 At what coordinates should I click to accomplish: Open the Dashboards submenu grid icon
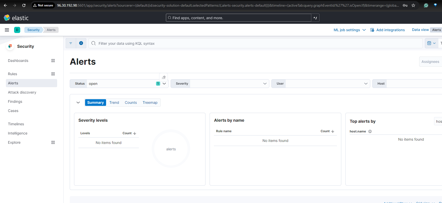click(53, 61)
